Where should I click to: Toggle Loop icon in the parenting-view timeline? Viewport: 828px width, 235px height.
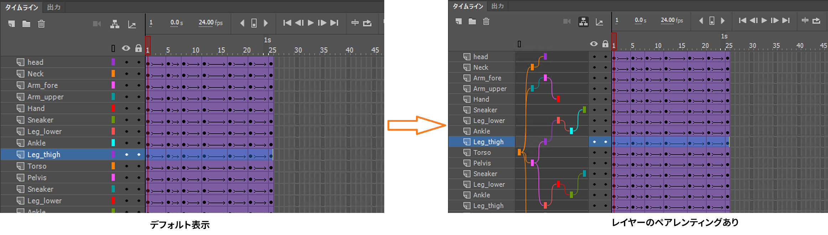pos(816,21)
